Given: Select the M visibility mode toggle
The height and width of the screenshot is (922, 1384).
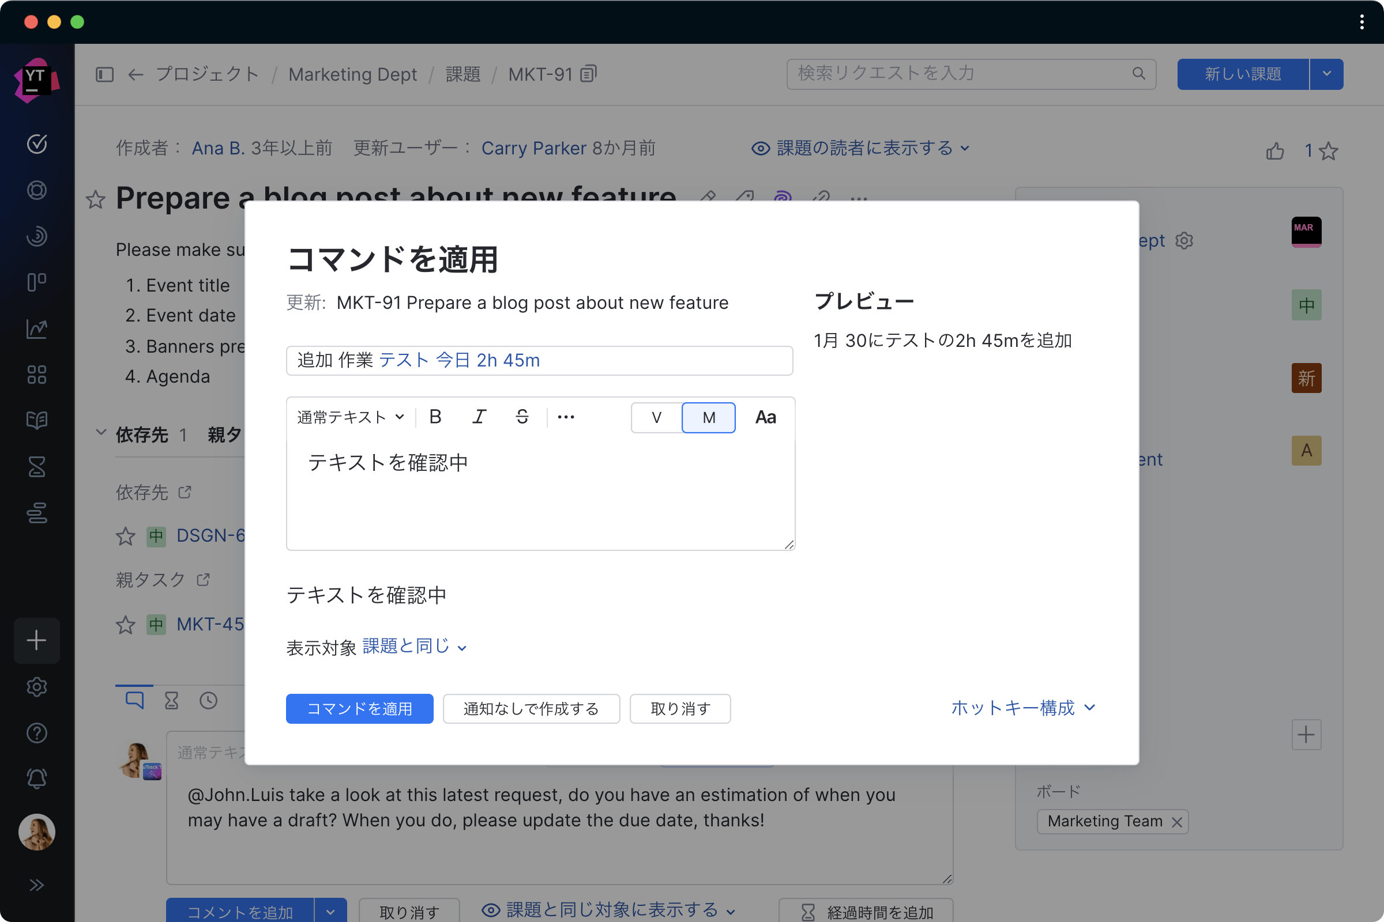Looking at the screenshot, I should point(708,417).
